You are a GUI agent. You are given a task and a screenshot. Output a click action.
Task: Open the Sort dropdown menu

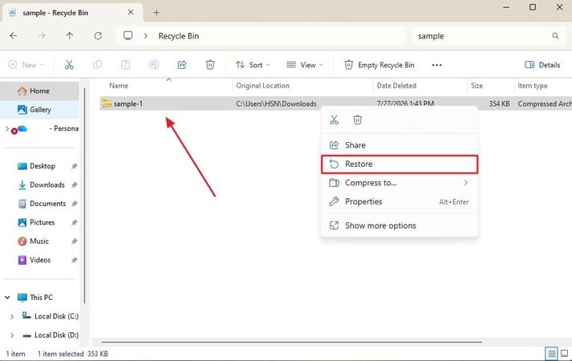[253, 65]
